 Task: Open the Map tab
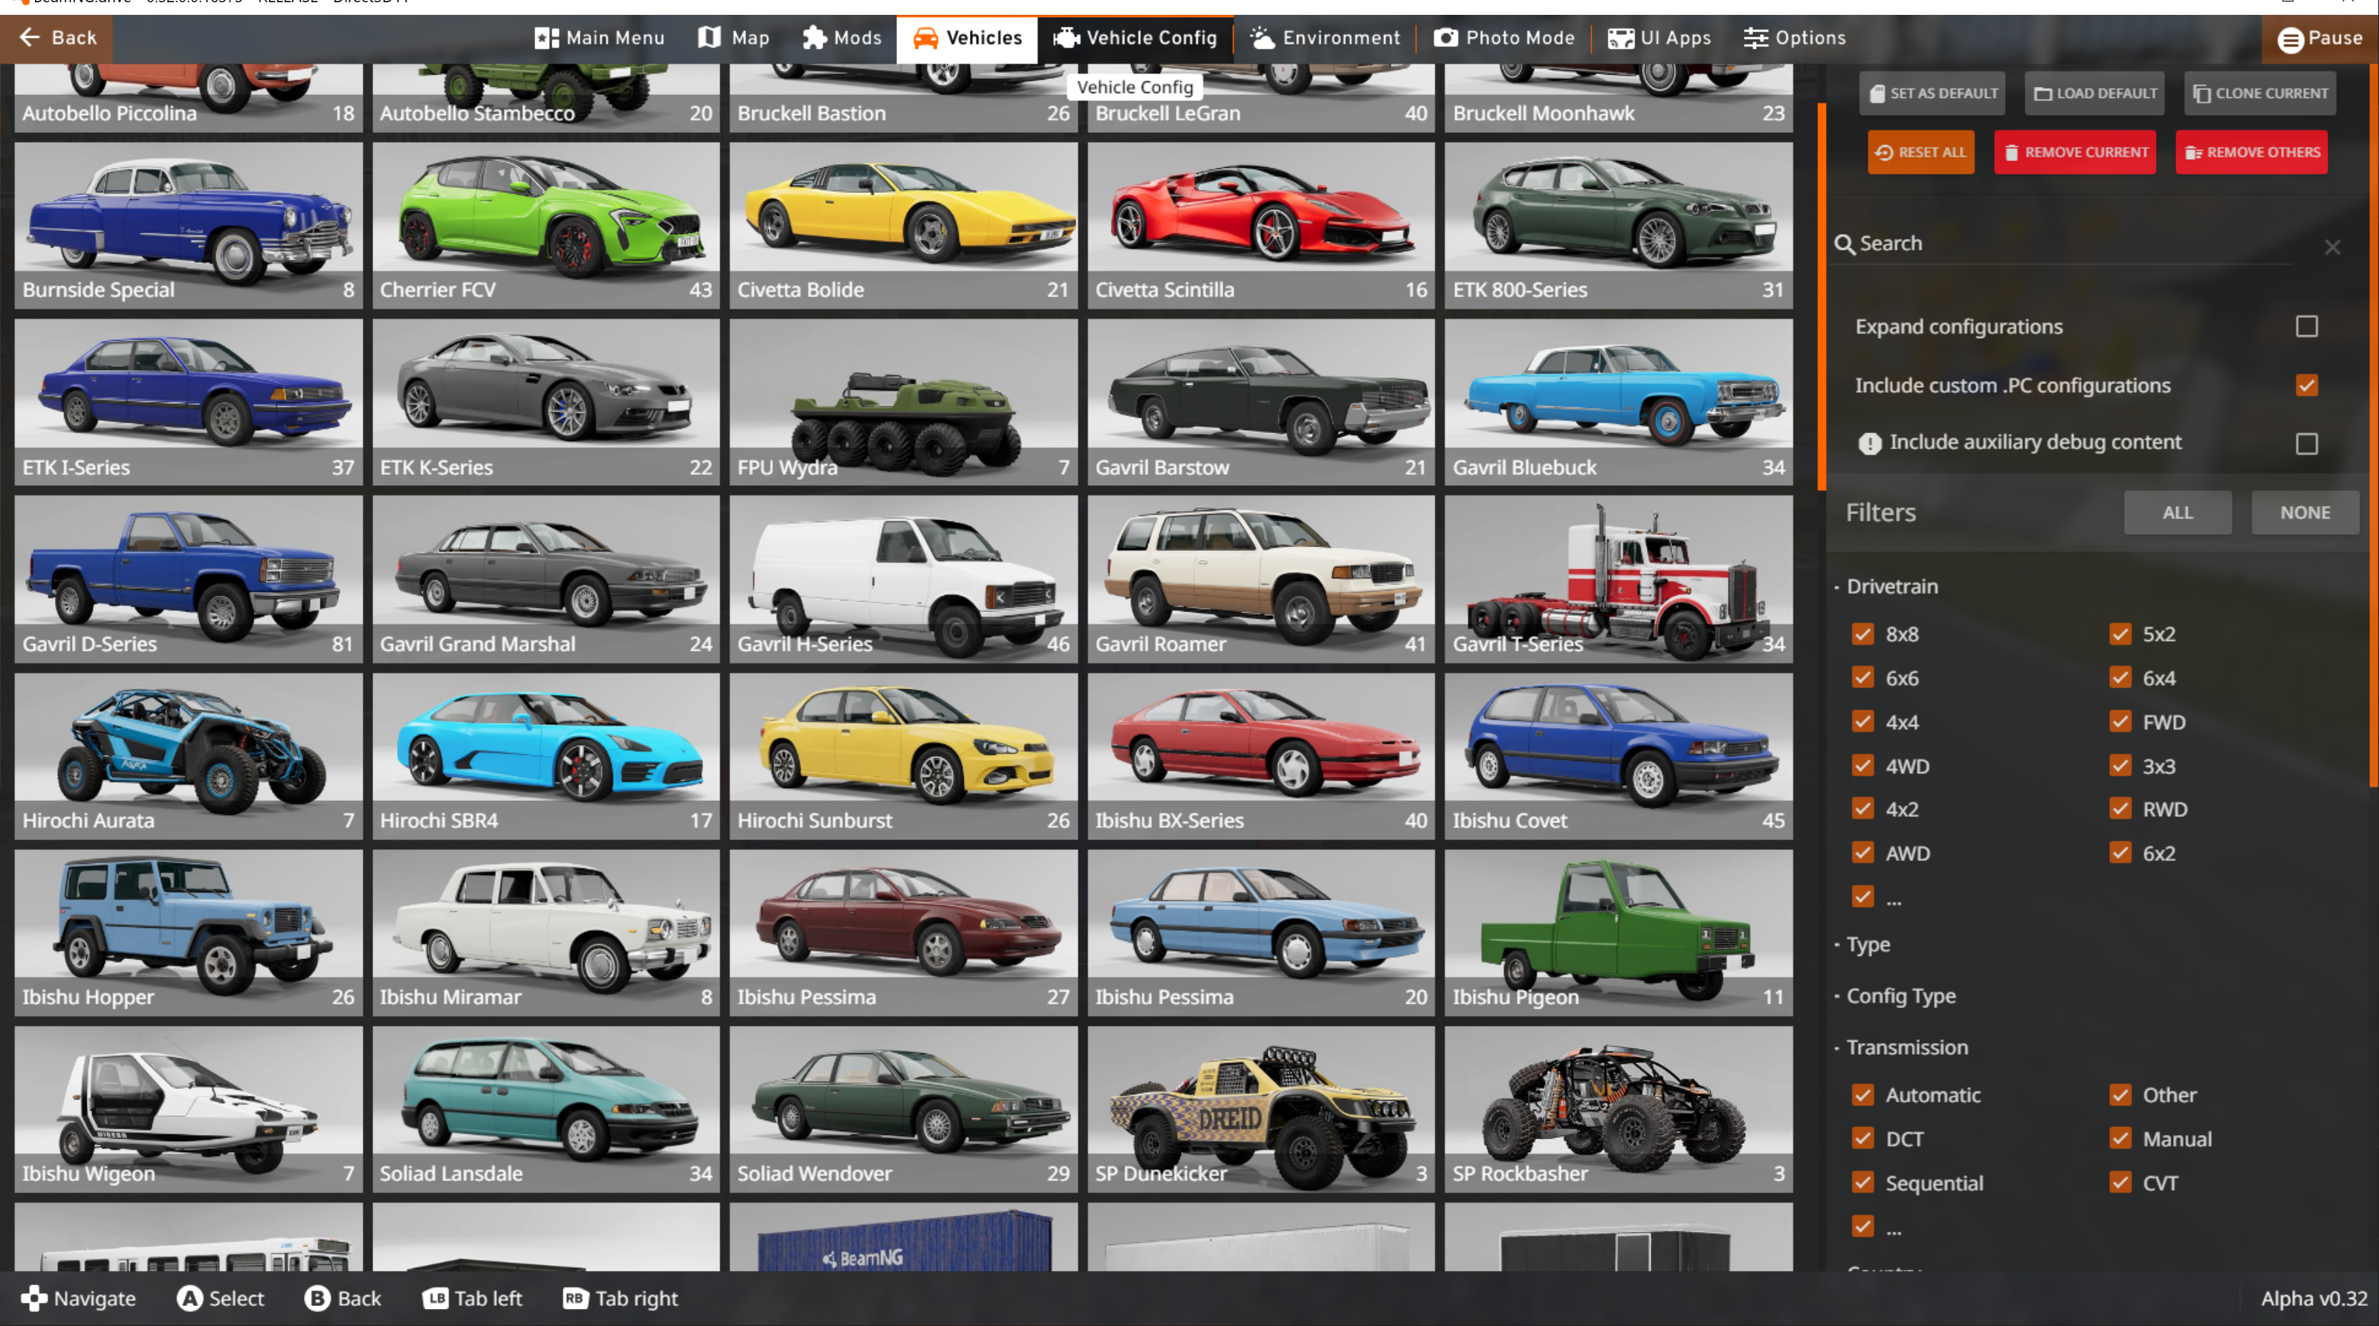click(x=734, y=38)
